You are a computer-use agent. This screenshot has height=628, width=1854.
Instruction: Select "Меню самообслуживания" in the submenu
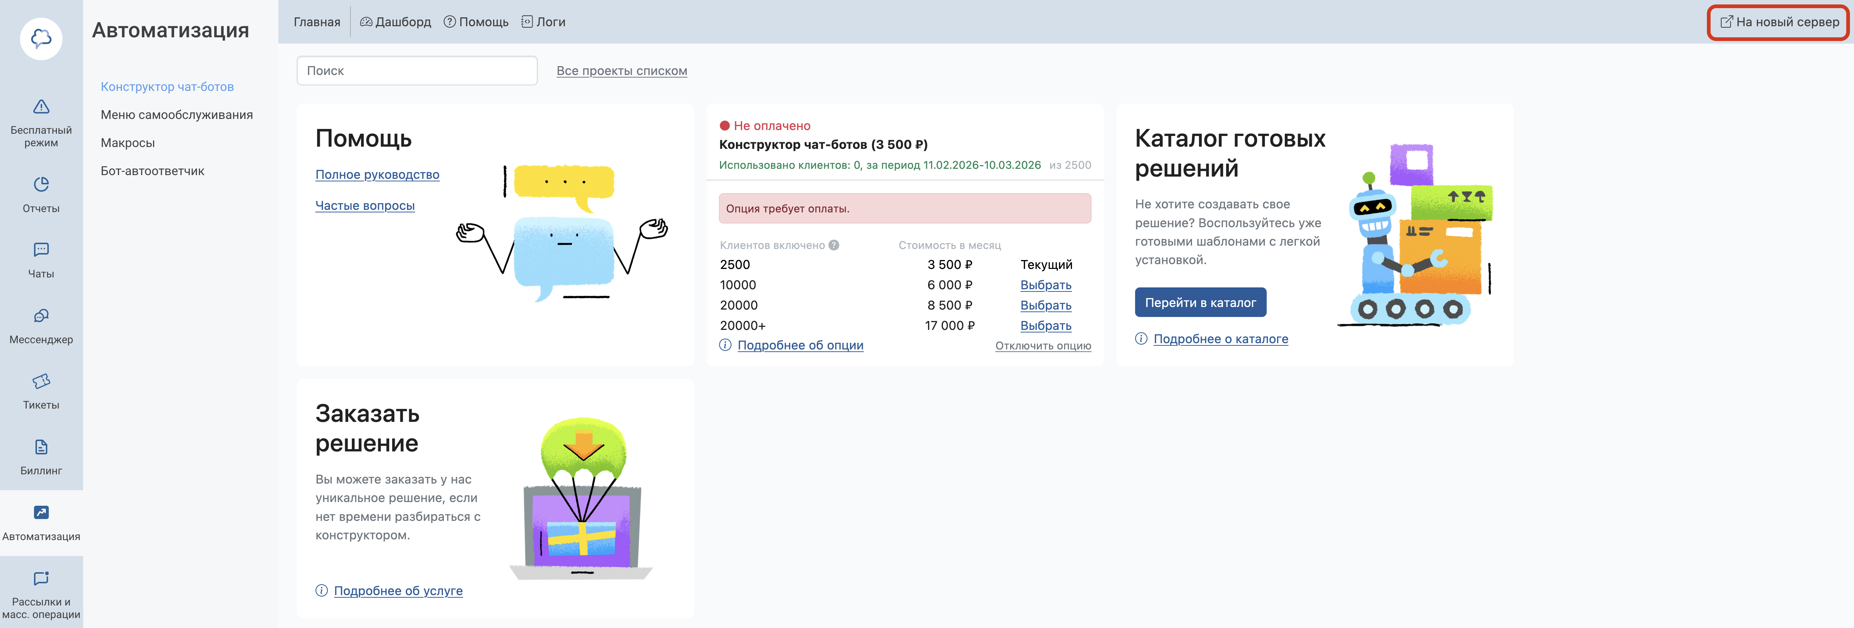click(176, 115)
